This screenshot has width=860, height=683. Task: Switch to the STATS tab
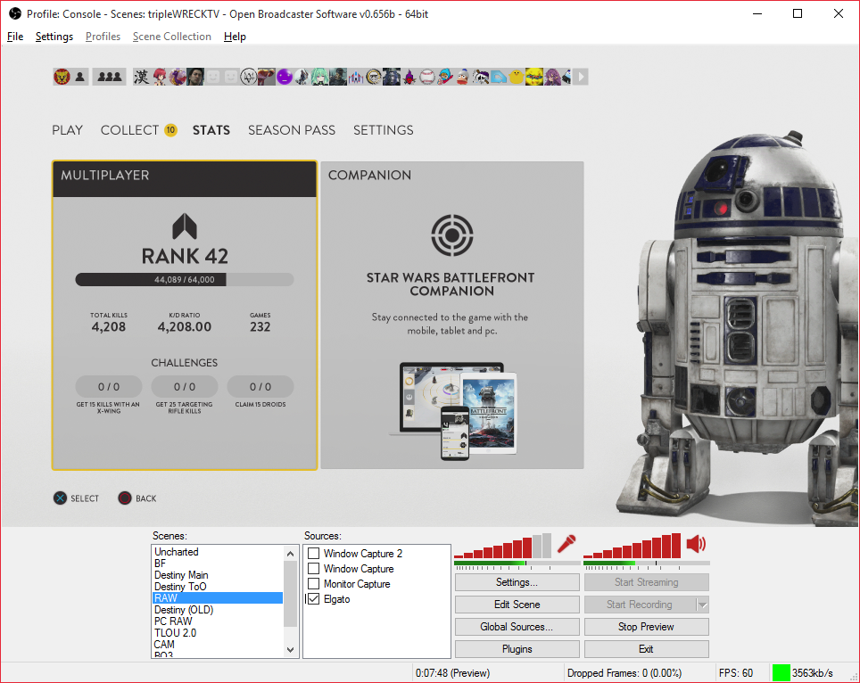(x=211, y=130)
